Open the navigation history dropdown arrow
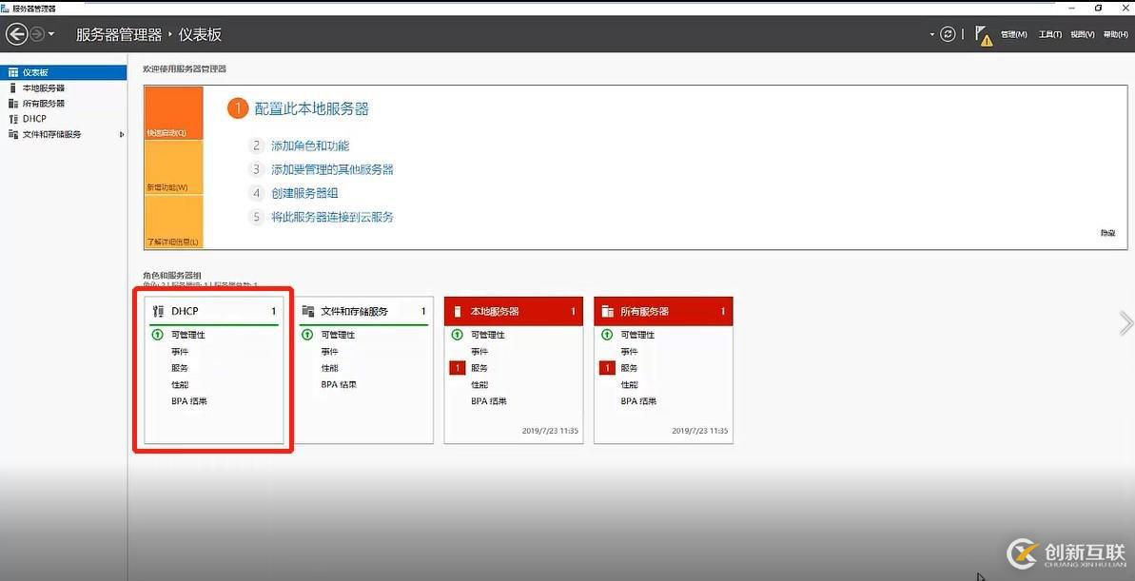This screenshot has width=1135, height=581. coord(51,35)
